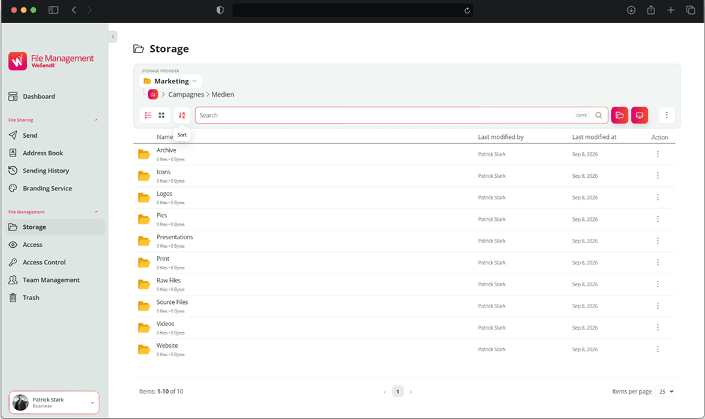Viewport: 705px width, 419px height.
Task: Open actions menu for Raw Files folder
Action: click(658, 284)
